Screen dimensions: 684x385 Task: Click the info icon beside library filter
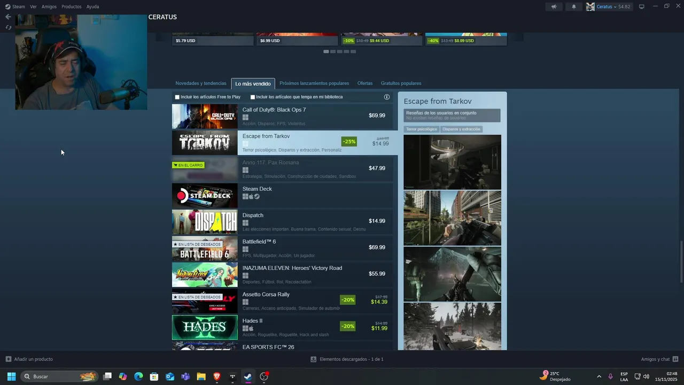[x=387, y=97]
